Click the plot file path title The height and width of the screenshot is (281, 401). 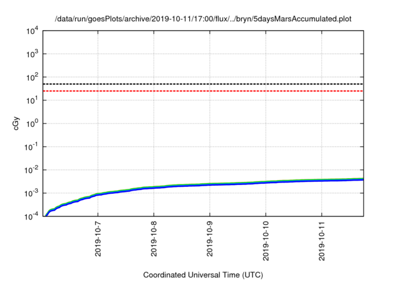pyautogui.click(x=203, y=19)
